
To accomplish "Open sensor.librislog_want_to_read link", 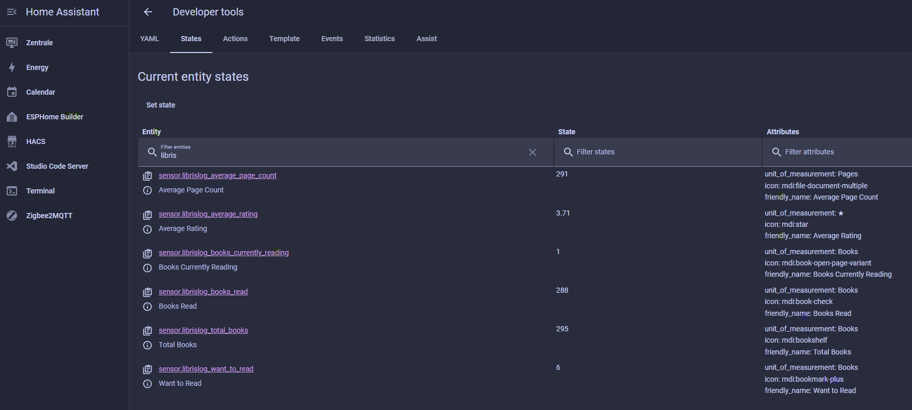I will coord(206,369).
